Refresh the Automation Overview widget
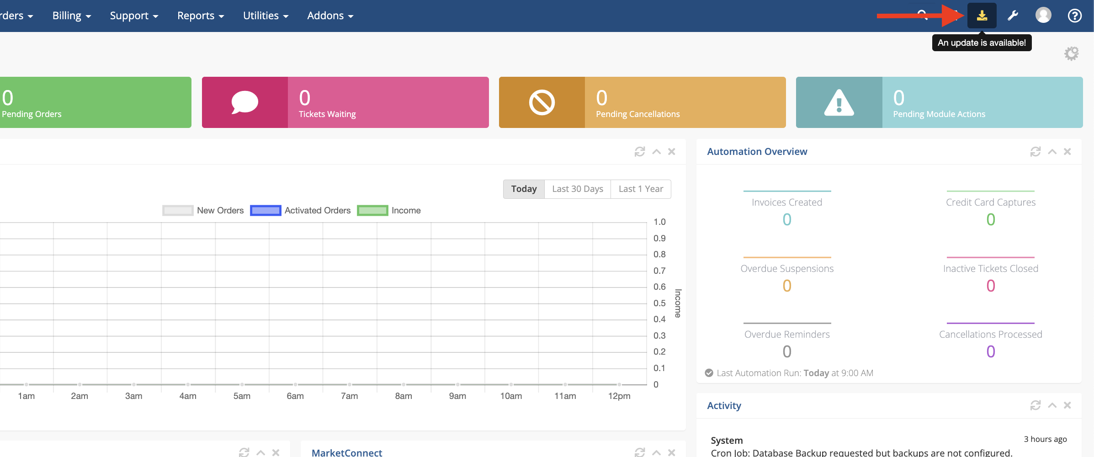The height and width of the screenshot is (457, 1094). 1036,152
